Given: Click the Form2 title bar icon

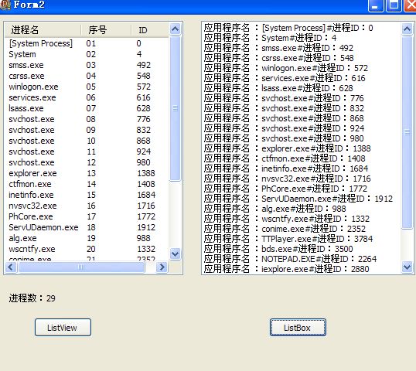Looking at the screenshot, I should click(5, 5).
